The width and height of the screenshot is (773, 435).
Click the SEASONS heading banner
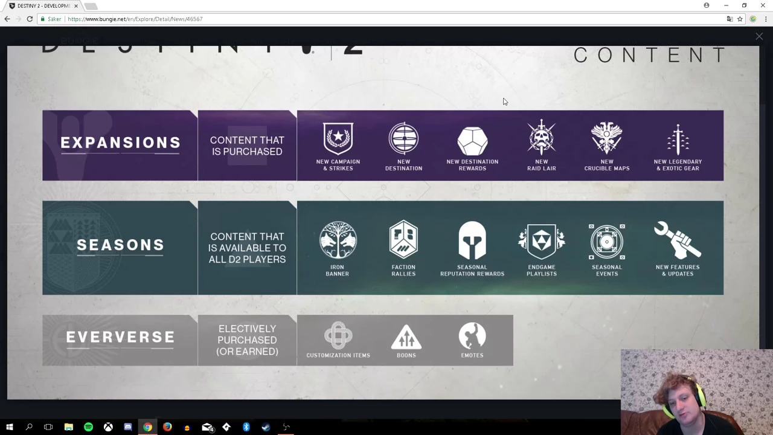pyautogui.click(x=120, y=248)
